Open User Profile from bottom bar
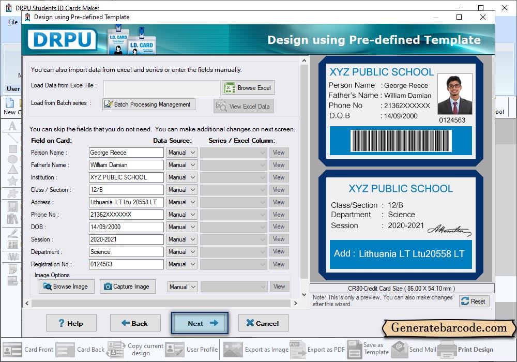 point(192,350)
